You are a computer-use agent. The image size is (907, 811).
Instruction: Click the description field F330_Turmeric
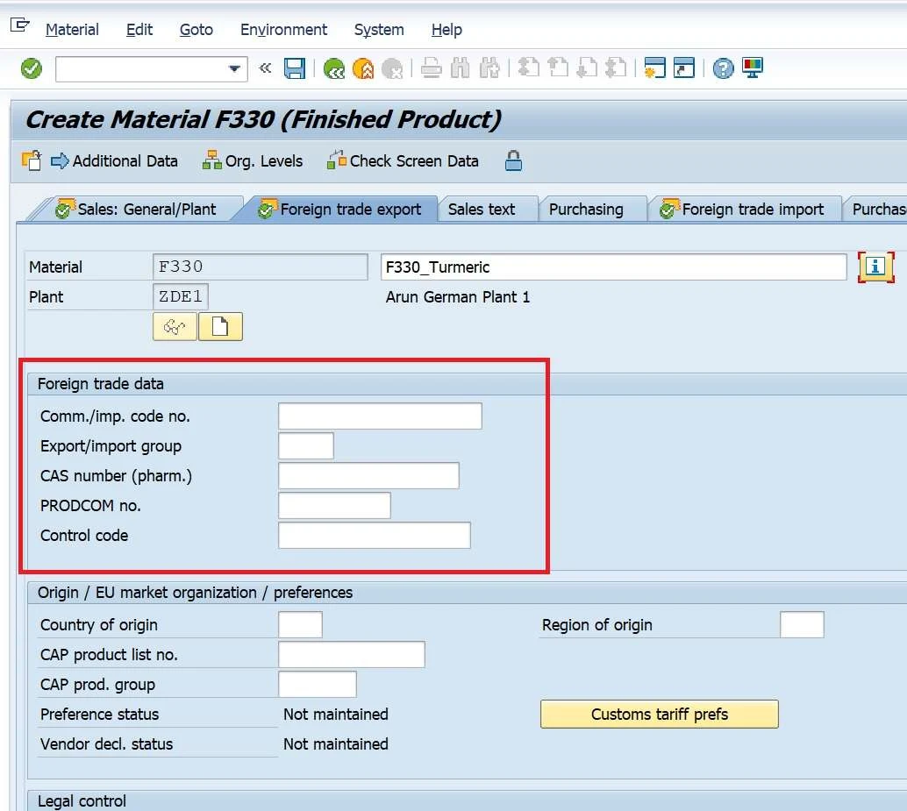coord(614,267)
